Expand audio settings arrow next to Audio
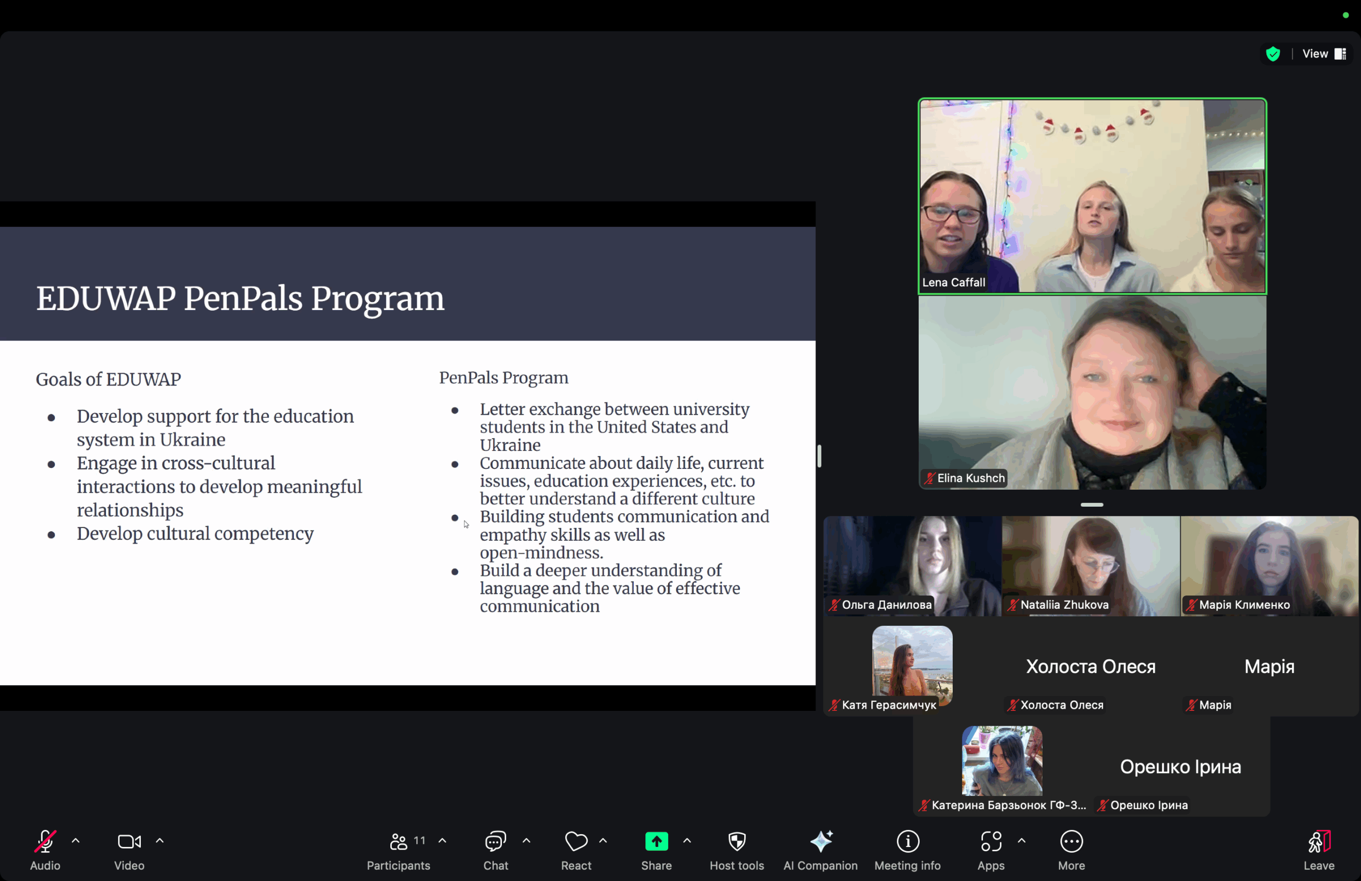Screen dimensions: 1361x881 [75, 841]
